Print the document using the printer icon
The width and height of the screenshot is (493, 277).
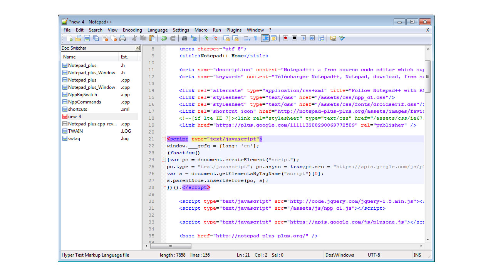coord(122,38)
